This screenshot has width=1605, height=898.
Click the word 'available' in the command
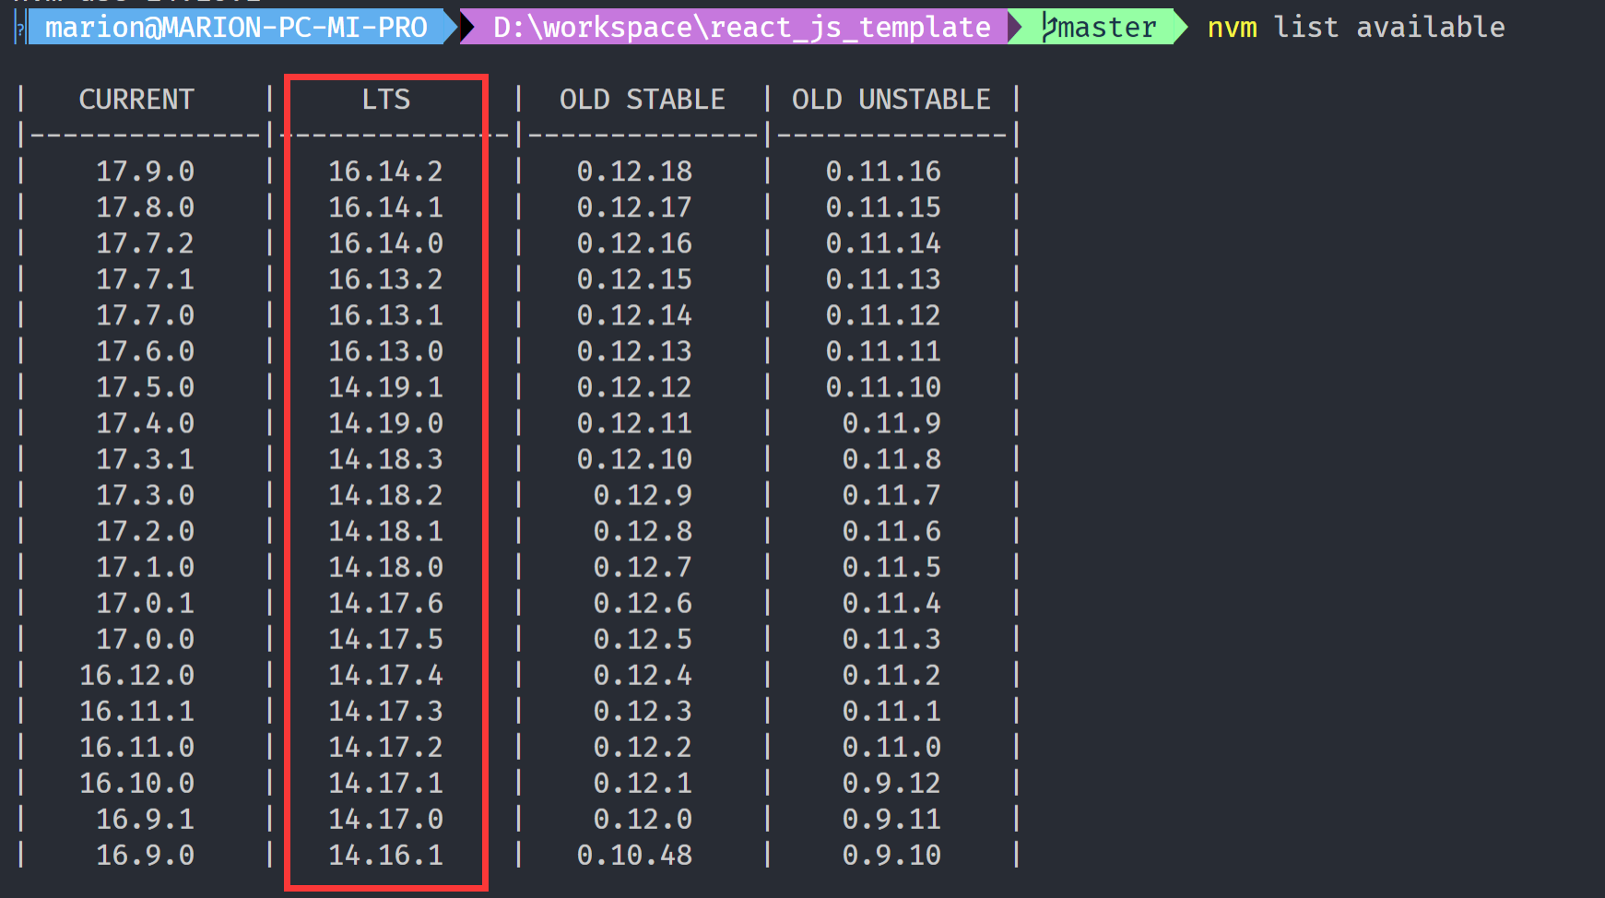1430,28
